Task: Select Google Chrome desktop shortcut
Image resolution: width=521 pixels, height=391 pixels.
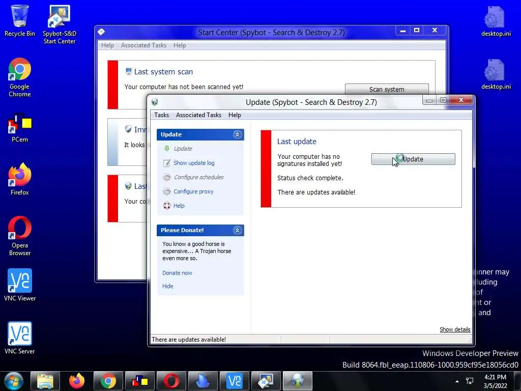Action: [20, 77]
